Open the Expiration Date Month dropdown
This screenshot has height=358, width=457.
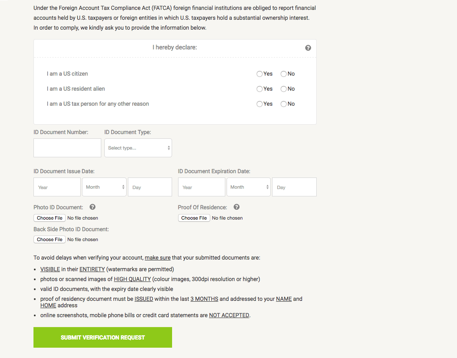(x=248, y=187)
